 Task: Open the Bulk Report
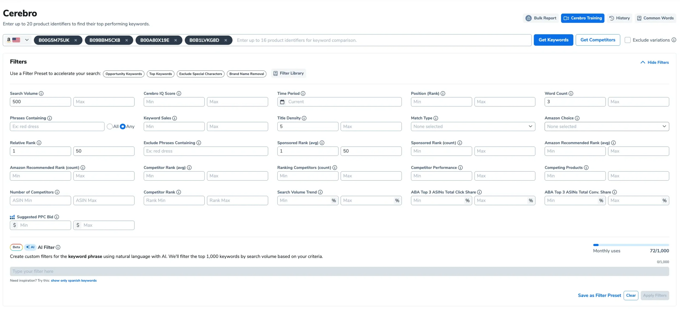click(541, 18)
